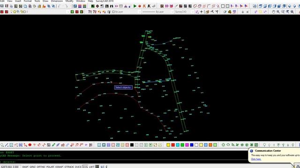Click the empty square frame icon

(x=223, y=6)
